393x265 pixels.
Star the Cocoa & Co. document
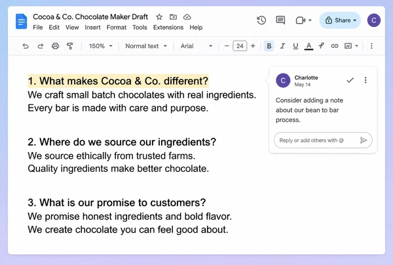coord(159,17)
